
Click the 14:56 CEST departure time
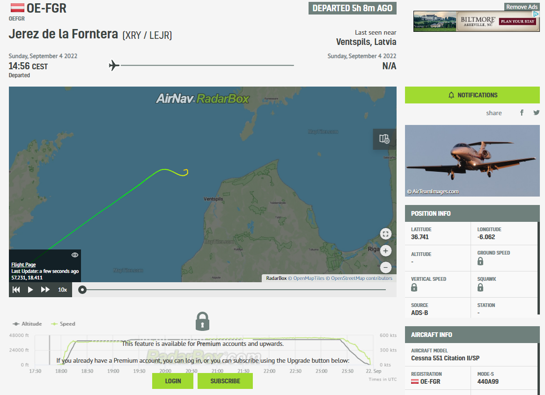coord(28,66)
